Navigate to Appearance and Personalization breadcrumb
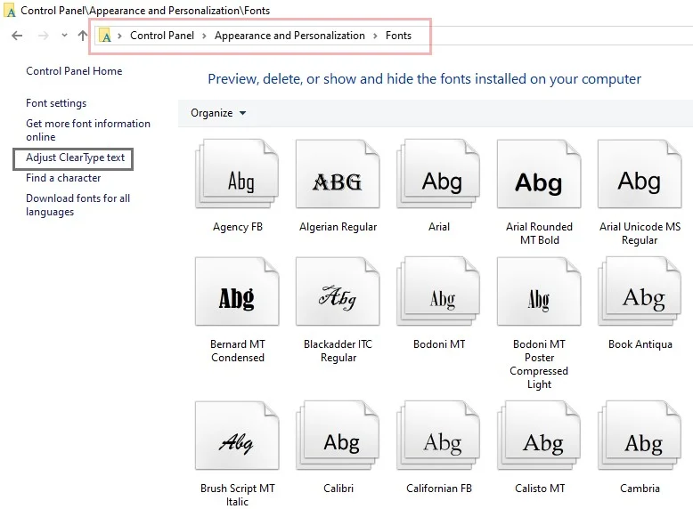This screenshot has height=509, width=693. [x=289, y=36]
